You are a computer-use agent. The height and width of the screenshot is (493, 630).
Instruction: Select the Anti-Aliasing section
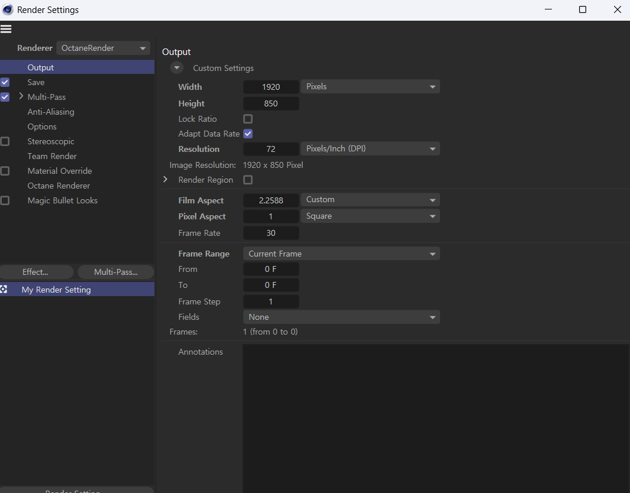51,112
